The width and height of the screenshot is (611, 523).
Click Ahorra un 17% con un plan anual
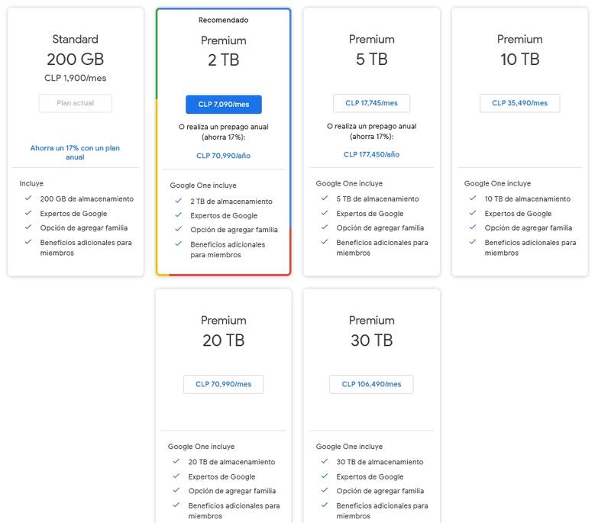click(75, 153)
